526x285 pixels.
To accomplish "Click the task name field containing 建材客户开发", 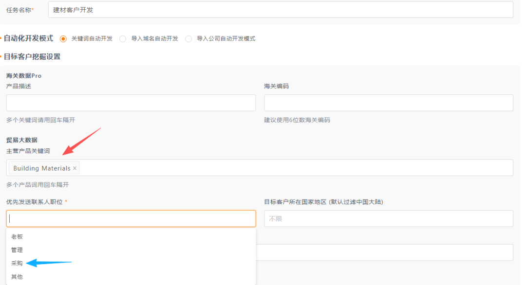I will coord(281,10).
